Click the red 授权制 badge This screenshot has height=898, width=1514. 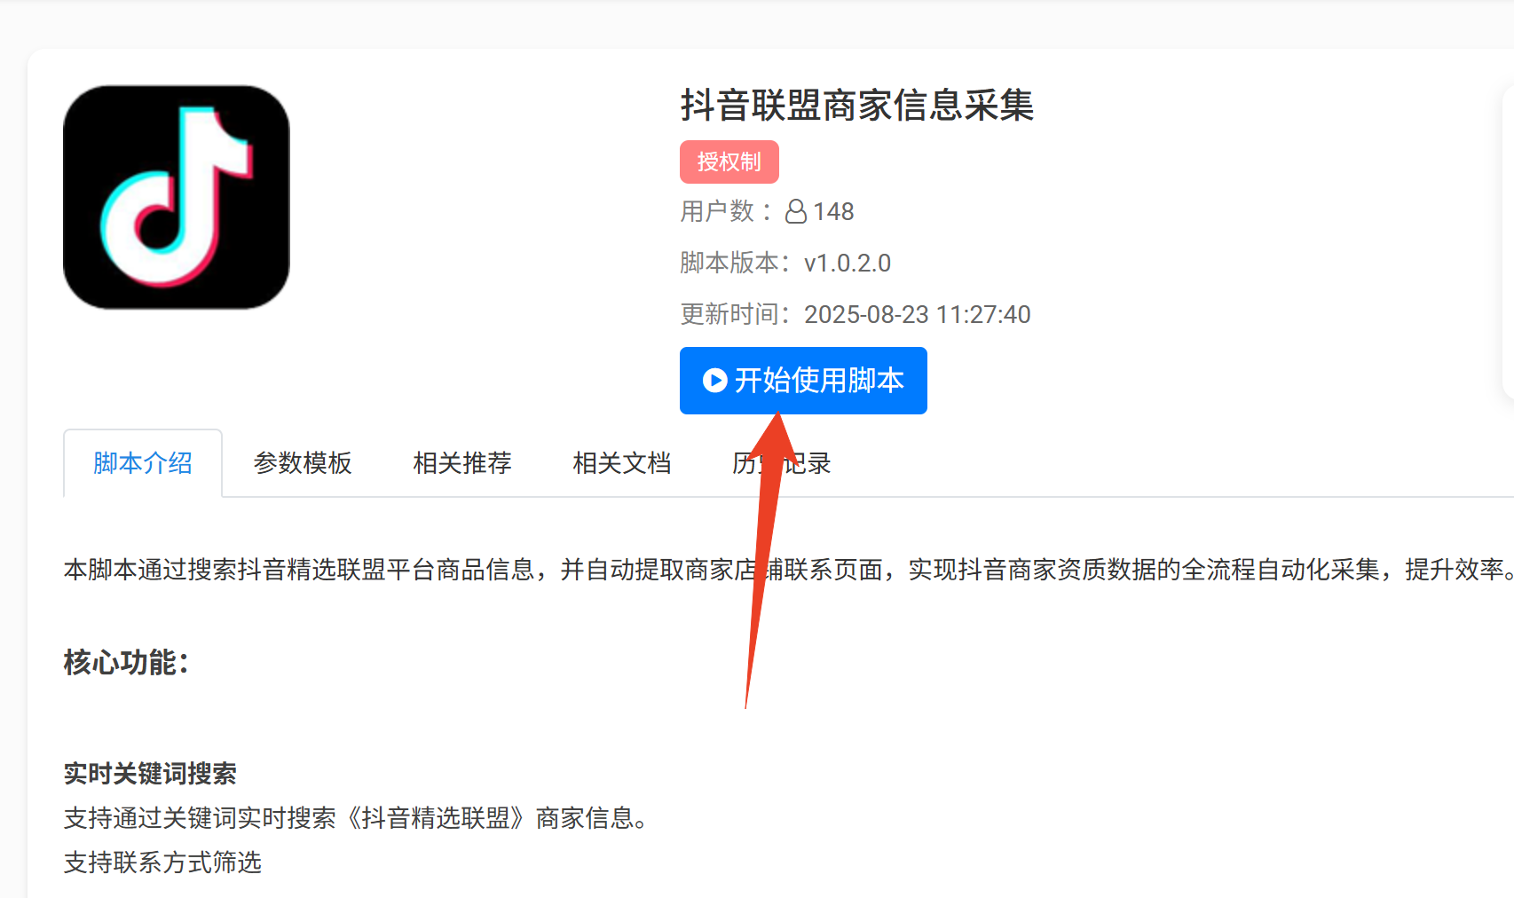point(729,162)
